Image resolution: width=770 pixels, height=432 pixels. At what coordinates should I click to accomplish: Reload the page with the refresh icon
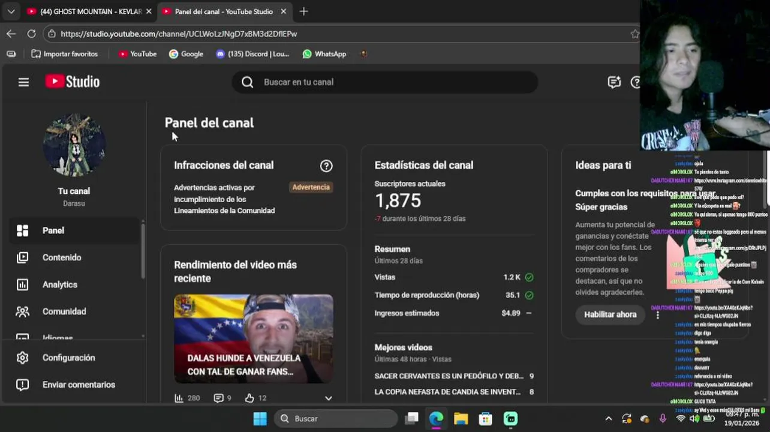[31, 34]
